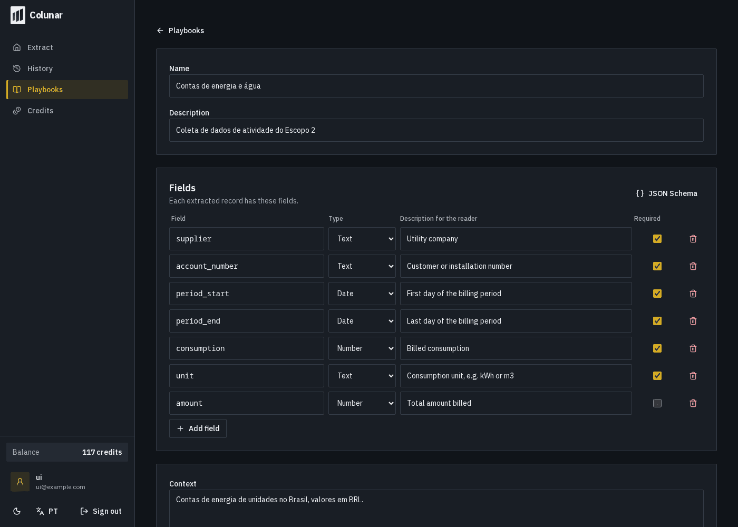Edit the unit field name
738x527 pixels.
click(247, 376)
